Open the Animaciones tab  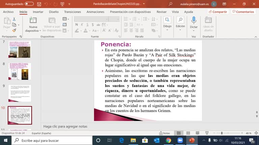(95, 12)
